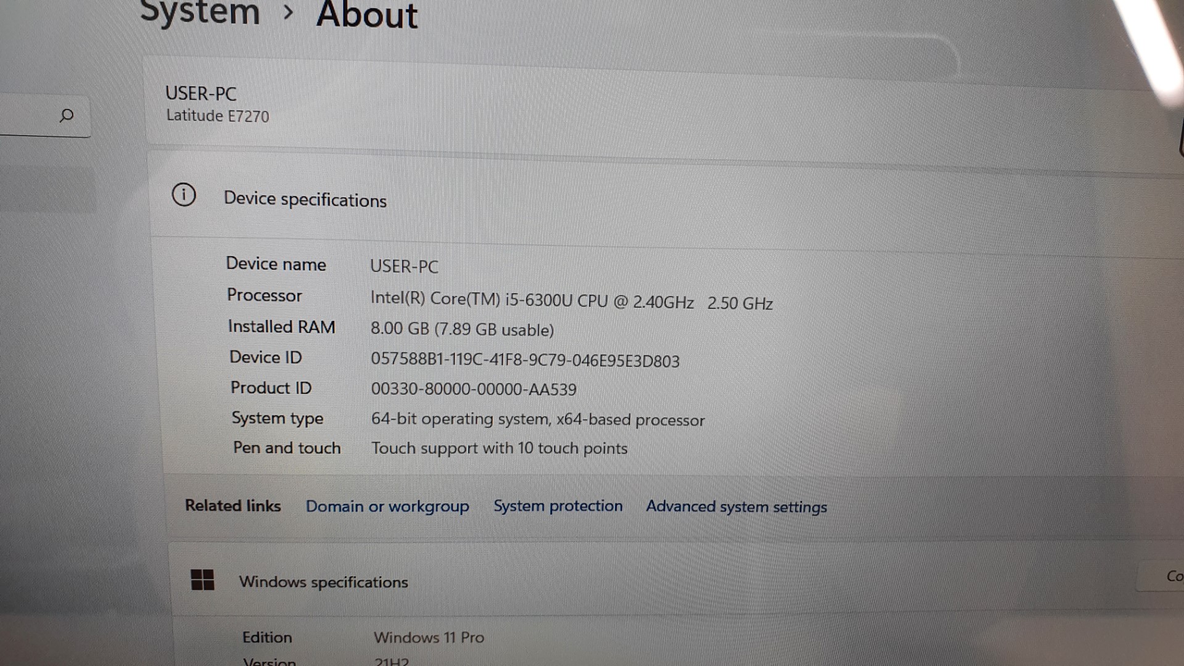Select the Product ID 00330-80000-00000-AA539
Viewport: 1184px width, 666px height.
click(474, 389)
